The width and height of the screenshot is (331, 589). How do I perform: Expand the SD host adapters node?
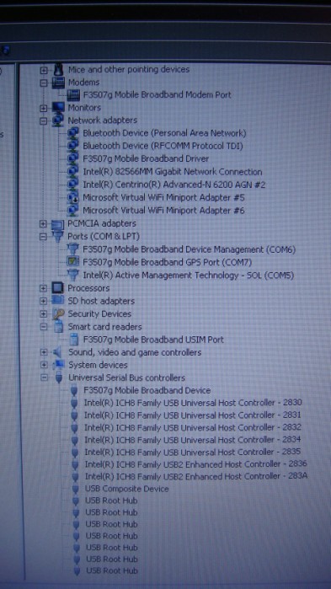[x=44, y=301]
